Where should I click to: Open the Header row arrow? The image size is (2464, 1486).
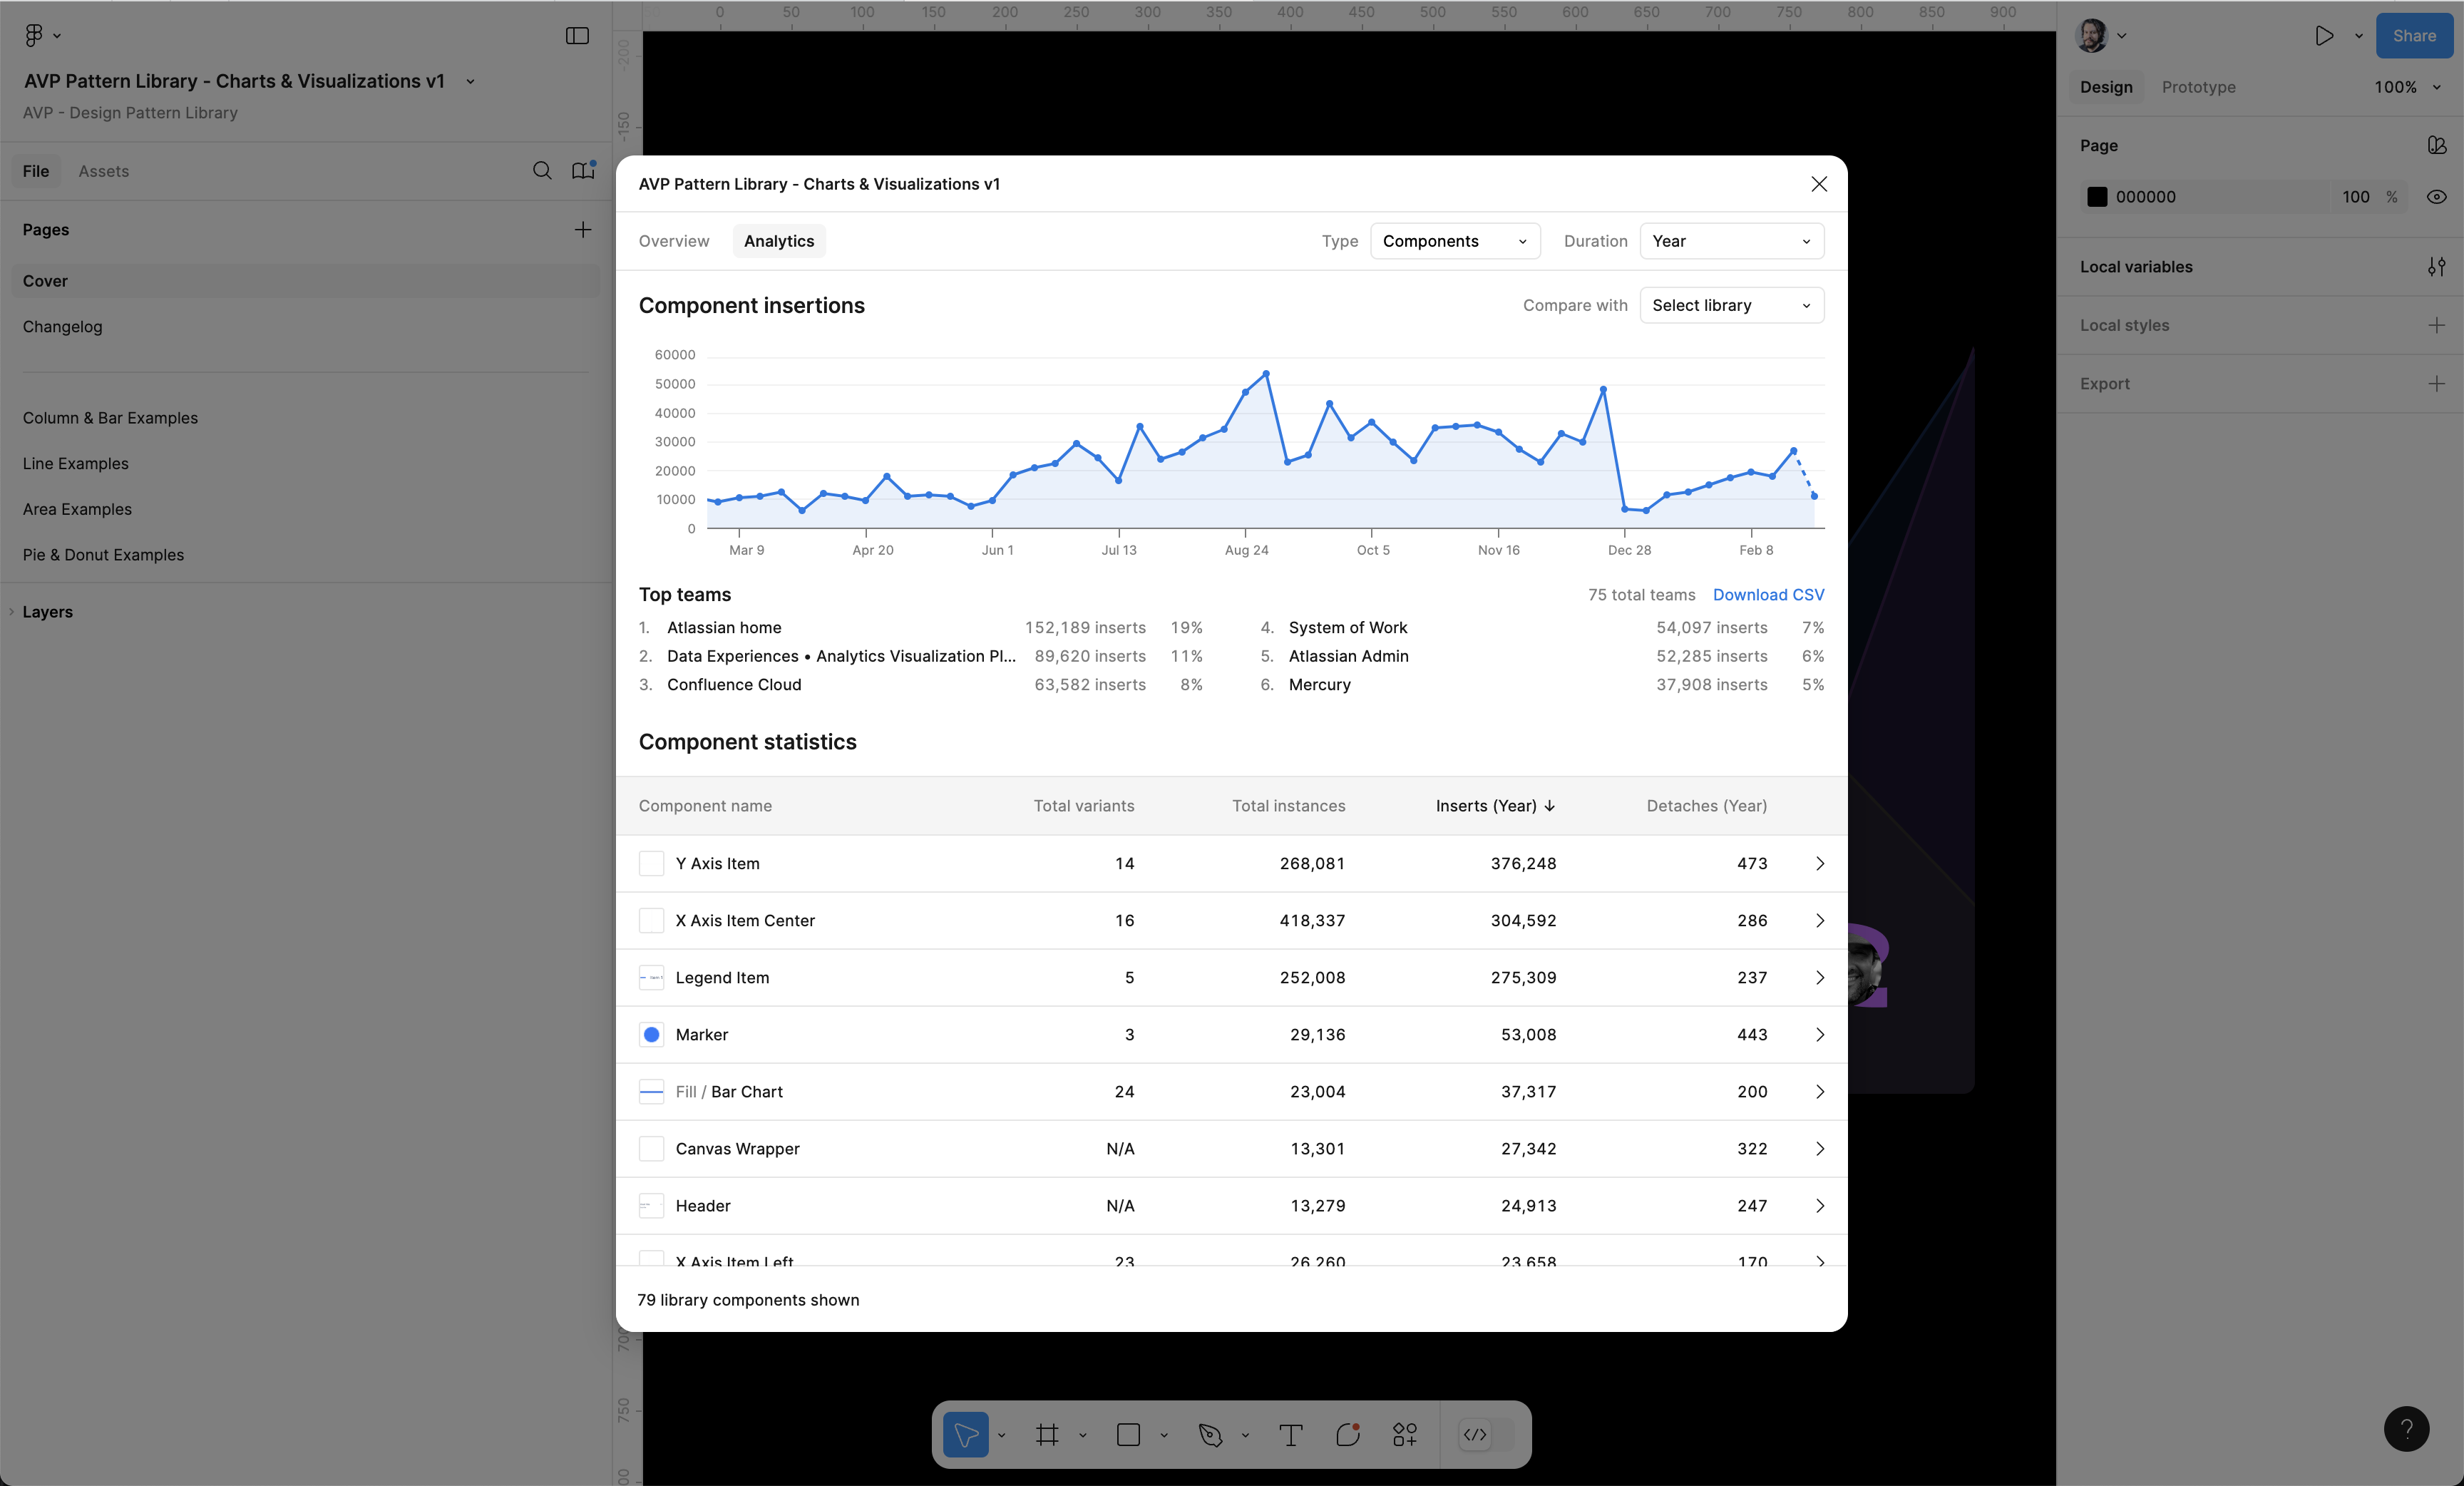coord(1820,1205)
